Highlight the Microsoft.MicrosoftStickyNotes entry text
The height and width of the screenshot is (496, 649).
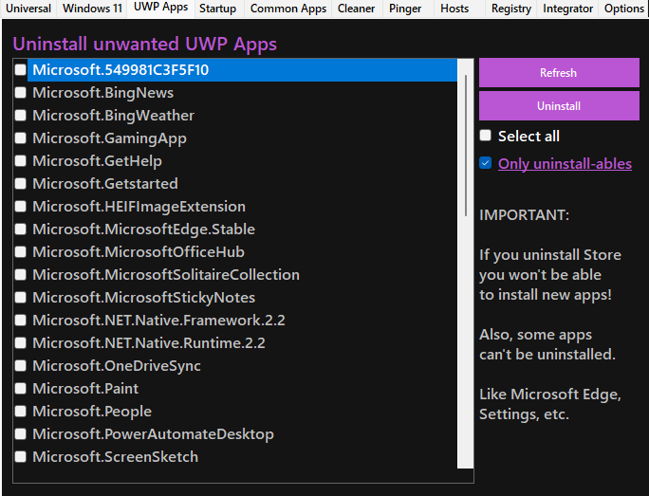143,298
